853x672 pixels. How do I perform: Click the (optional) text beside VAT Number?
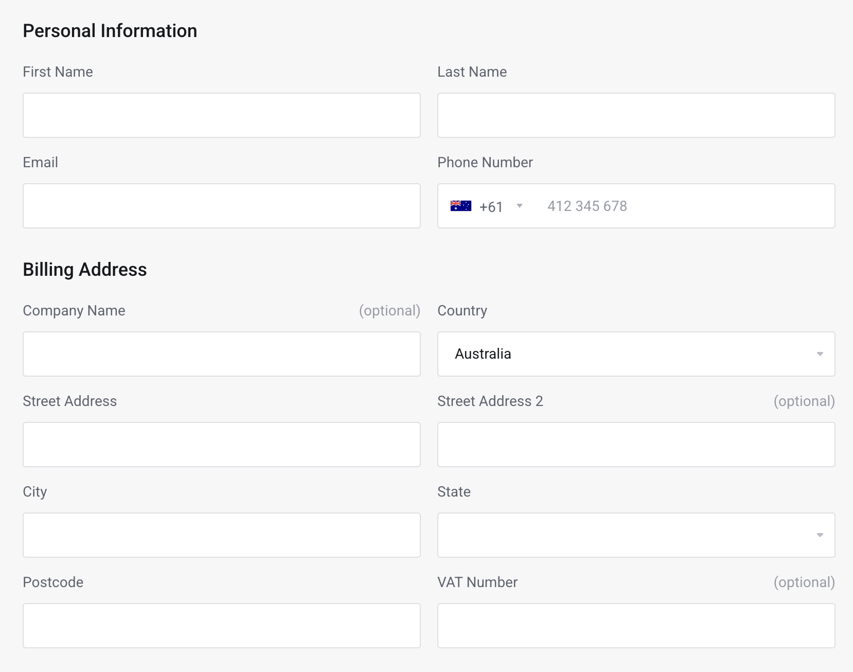[x=804, y=582]
